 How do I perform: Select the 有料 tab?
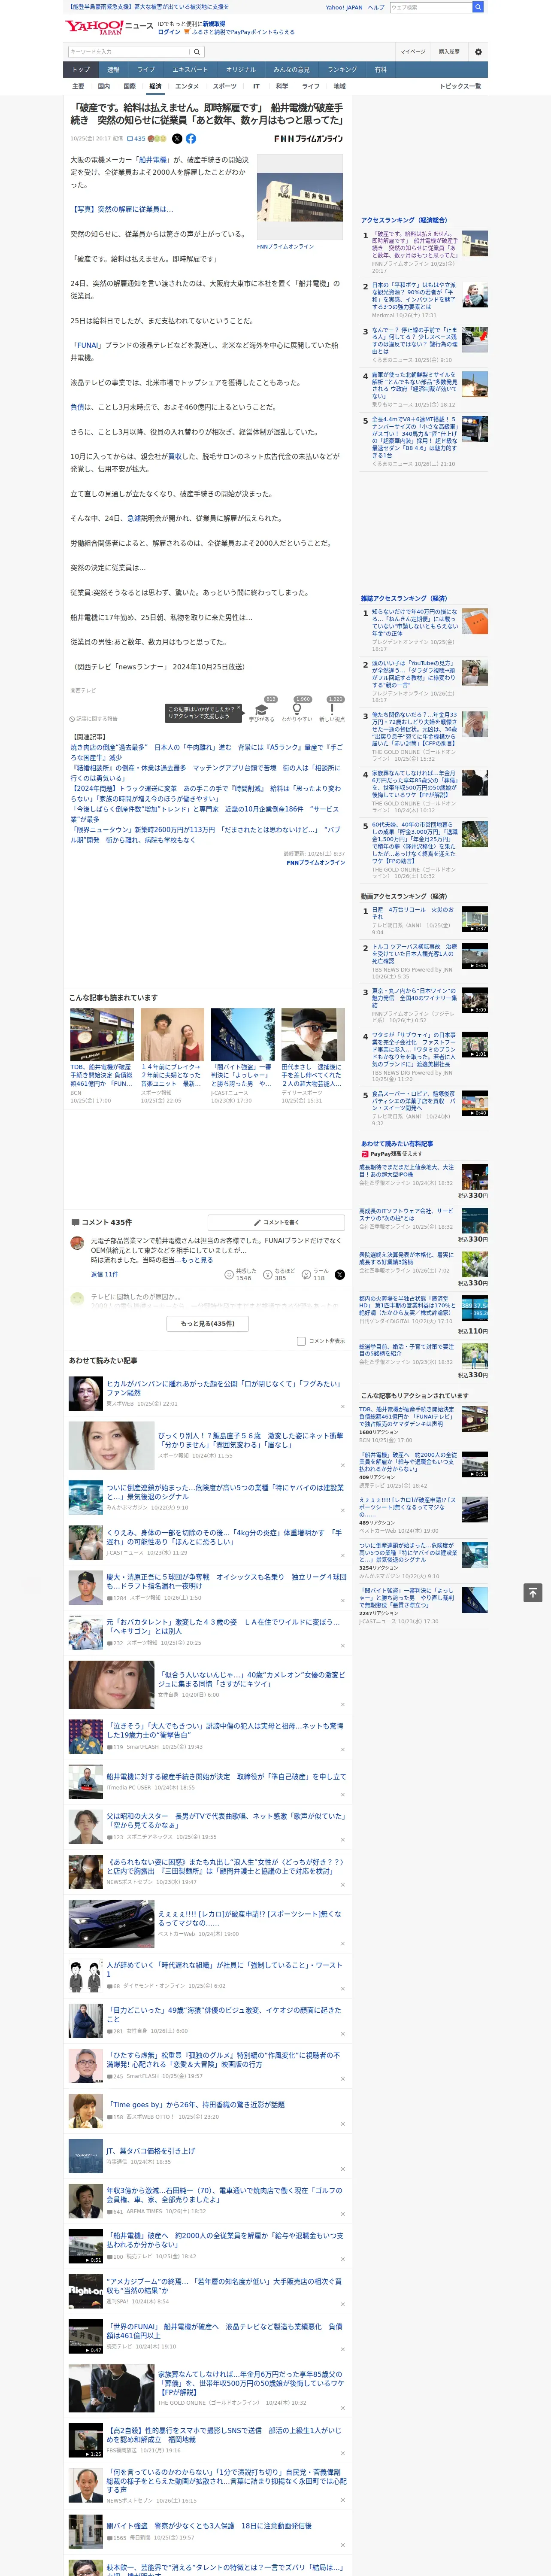point(380,70)
